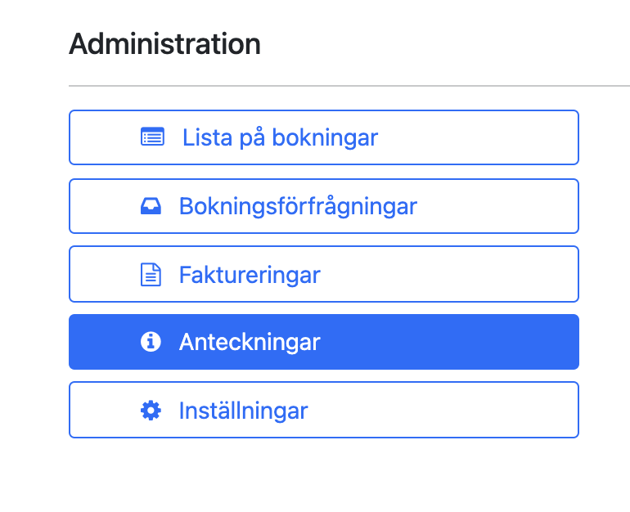Open the Lista på bokningar page
The width and height of the screenshot is (630, 512).
point(324,137)
